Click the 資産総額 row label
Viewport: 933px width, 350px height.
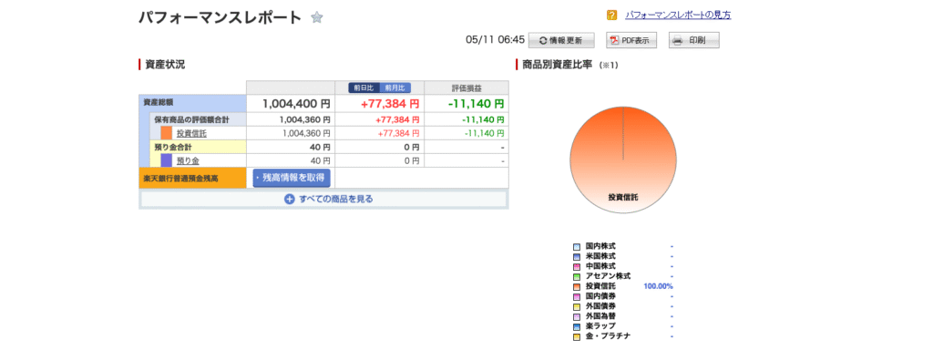click(158, 102)
